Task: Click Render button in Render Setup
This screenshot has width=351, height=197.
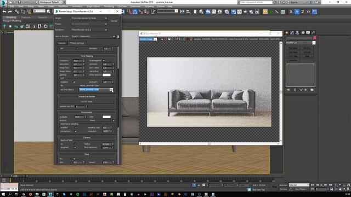Action: pos(114,21)
